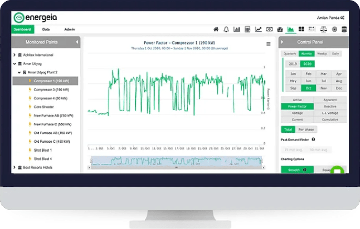The image size is (360, 229).
Task: Open the database stack icon
Action: pyautogui.click(x=344, y=29)
